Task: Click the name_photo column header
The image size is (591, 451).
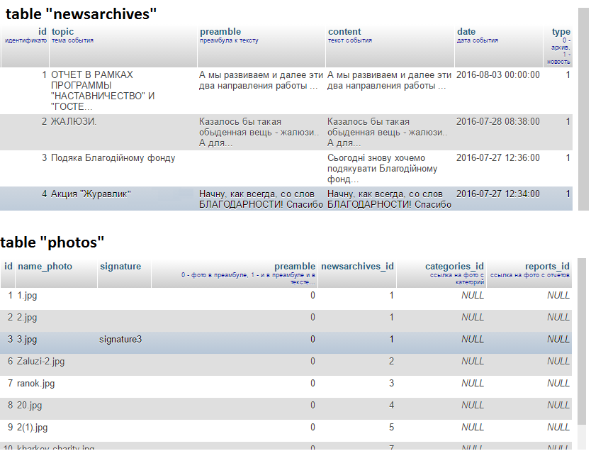Action: pos(45,267)
